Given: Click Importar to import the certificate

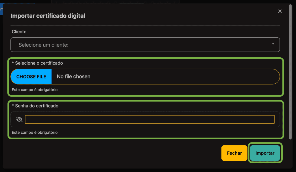Looking at the screenshot, I should point(265,153).
